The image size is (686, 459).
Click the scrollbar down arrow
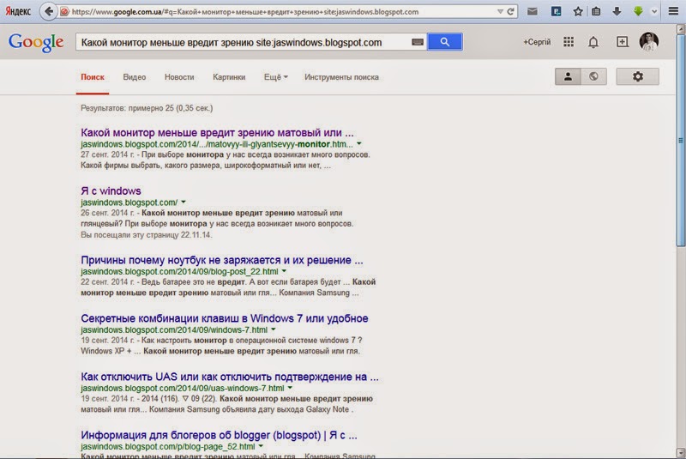(x=681, y=452)
